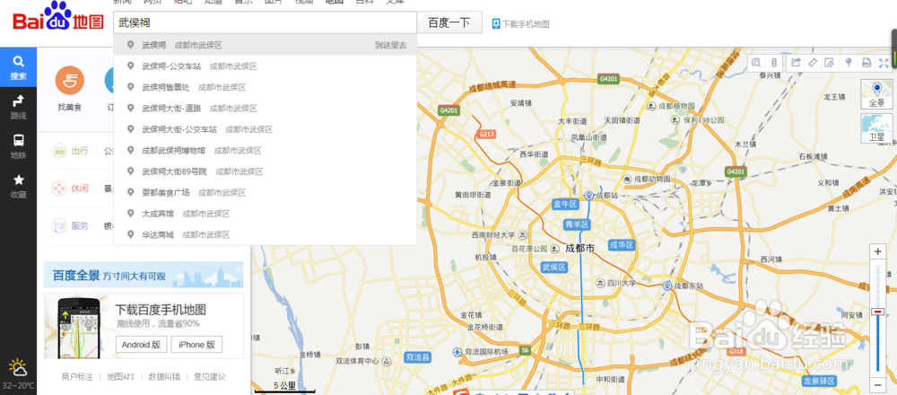
Task: Click the 下载手机地图 link
Action: point(526,24)
